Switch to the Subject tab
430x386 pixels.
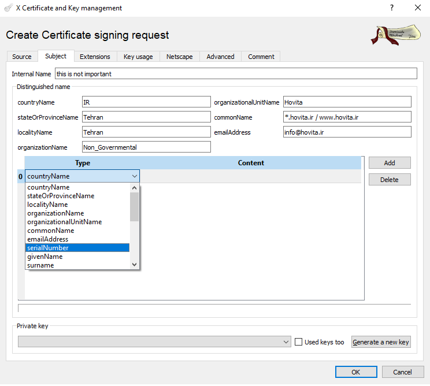55,56
